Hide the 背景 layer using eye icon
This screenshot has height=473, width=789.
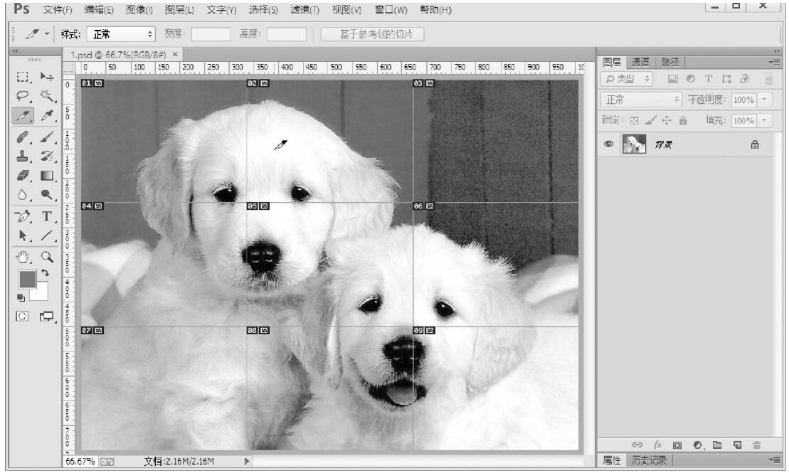coord(609,144)
